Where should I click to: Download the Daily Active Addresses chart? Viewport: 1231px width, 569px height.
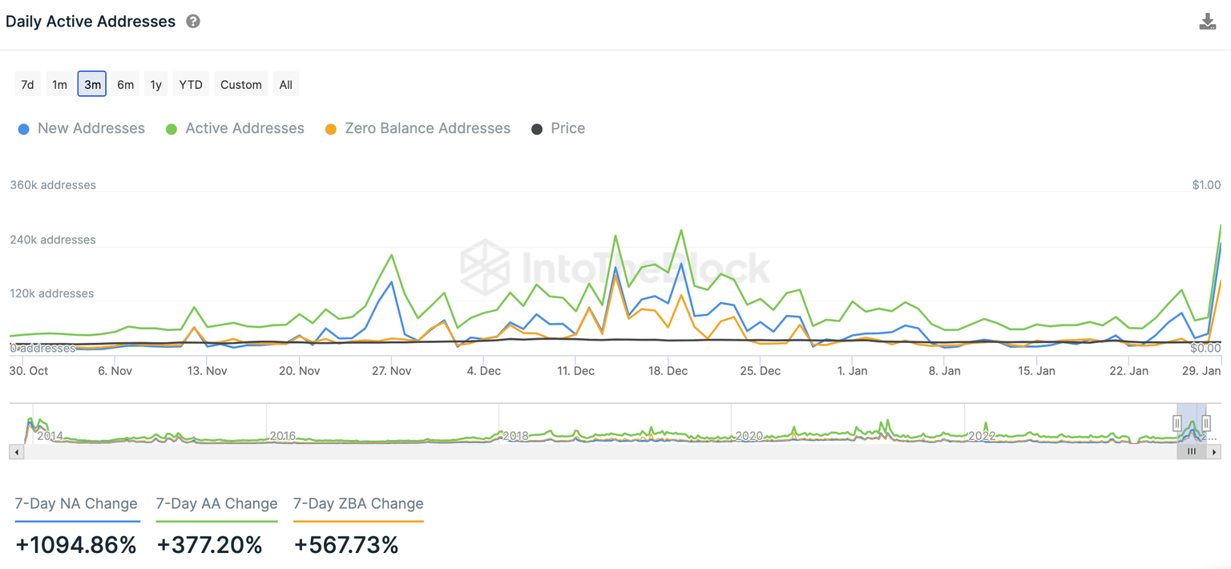point(1207,22)
